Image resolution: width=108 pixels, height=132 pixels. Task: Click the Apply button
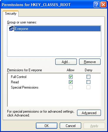94,126
